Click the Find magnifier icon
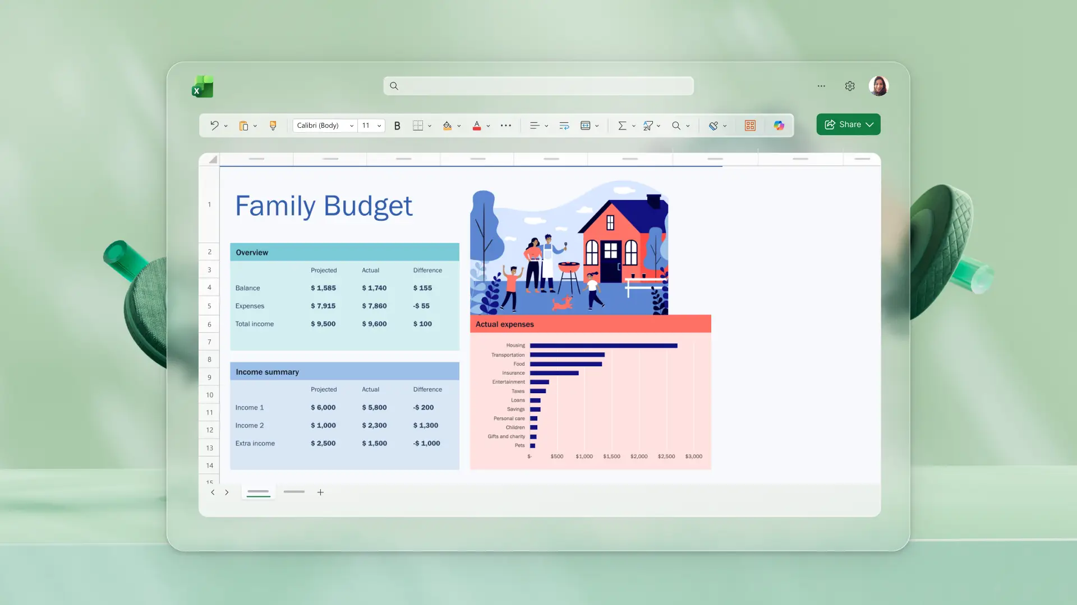 click(677, 125)
